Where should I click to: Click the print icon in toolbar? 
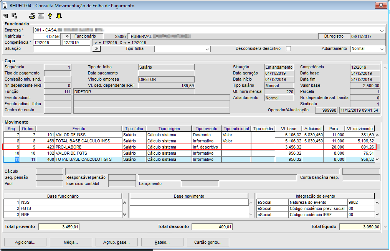(x=32, y=16)
